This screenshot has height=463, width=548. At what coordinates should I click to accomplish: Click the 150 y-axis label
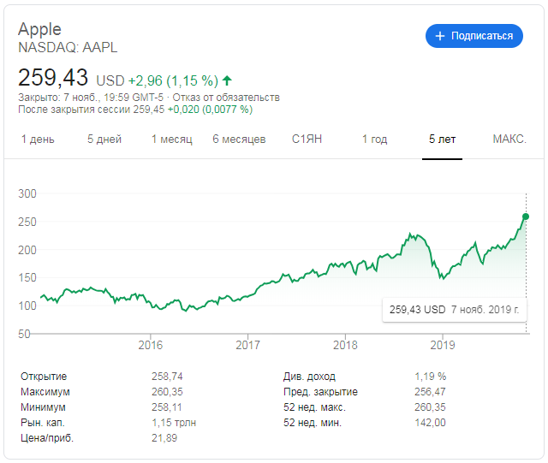[27, 278]
